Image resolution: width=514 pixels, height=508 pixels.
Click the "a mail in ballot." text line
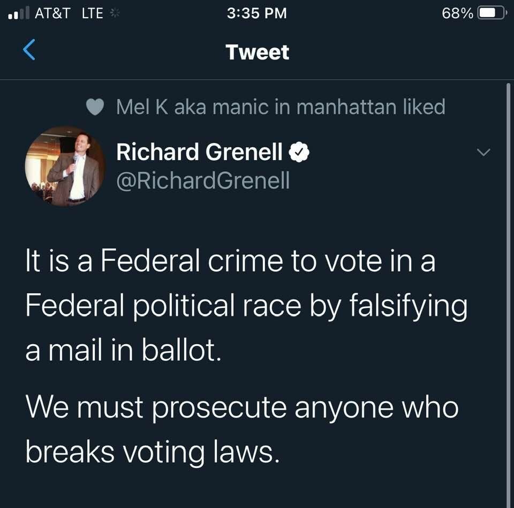(x=123, y=351)
